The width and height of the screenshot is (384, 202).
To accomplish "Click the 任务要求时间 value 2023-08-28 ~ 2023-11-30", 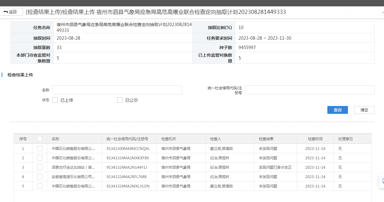I will [265, 38].
